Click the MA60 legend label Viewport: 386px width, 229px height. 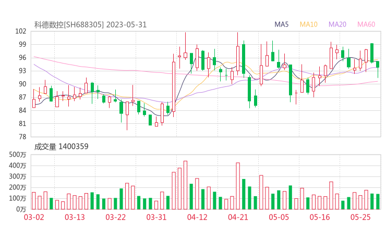point(366,24)
